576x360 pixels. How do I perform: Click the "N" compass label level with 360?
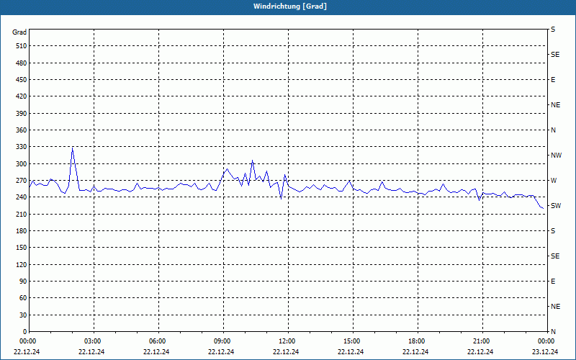(x=553, y=130)
